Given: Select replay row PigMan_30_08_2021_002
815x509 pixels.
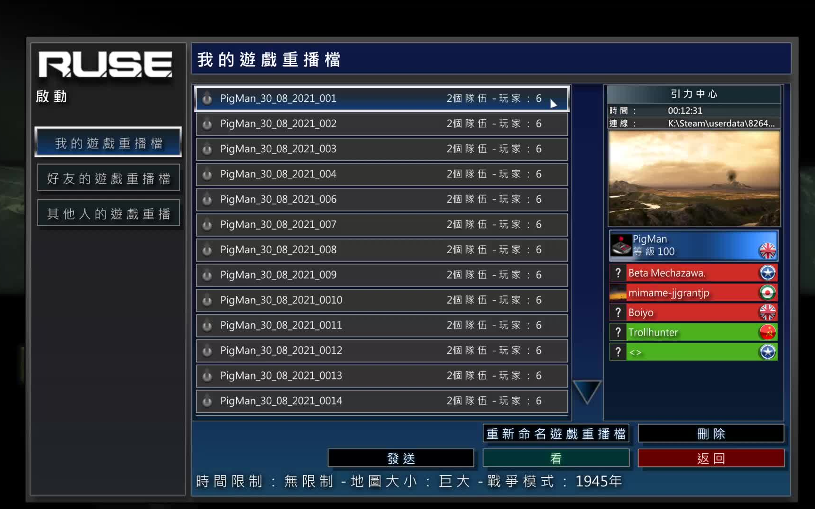Looking at the screenshot, I should click(382, 124).
